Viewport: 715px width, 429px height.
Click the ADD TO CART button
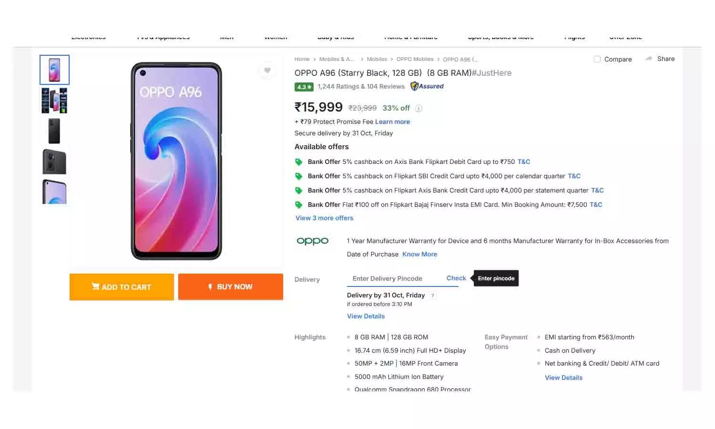[122, 286]
